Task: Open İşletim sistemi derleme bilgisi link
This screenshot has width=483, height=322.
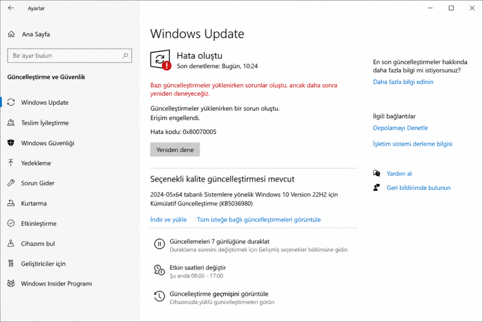Action: (x=412, y=144)
